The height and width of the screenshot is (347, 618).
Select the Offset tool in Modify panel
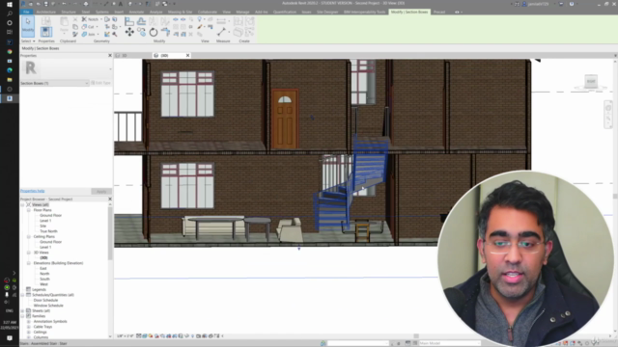[141, 21]
